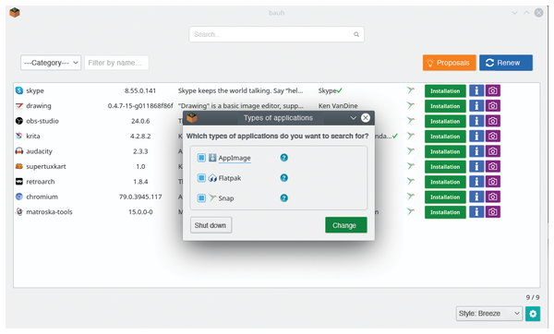Close the Types of applications dialog

[x=366, y=118]
